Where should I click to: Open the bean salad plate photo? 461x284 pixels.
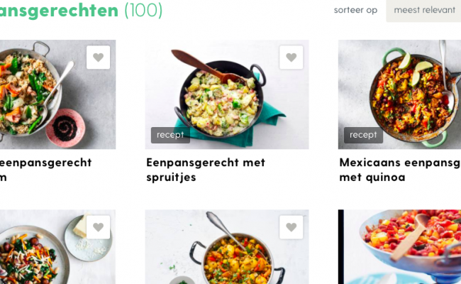click(x=57, y=246)
